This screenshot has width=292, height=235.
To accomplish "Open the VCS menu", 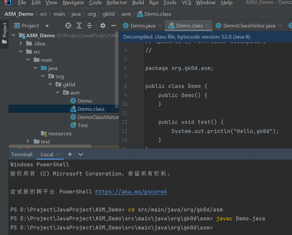I will pyautogui.click(x=187, y=3).
